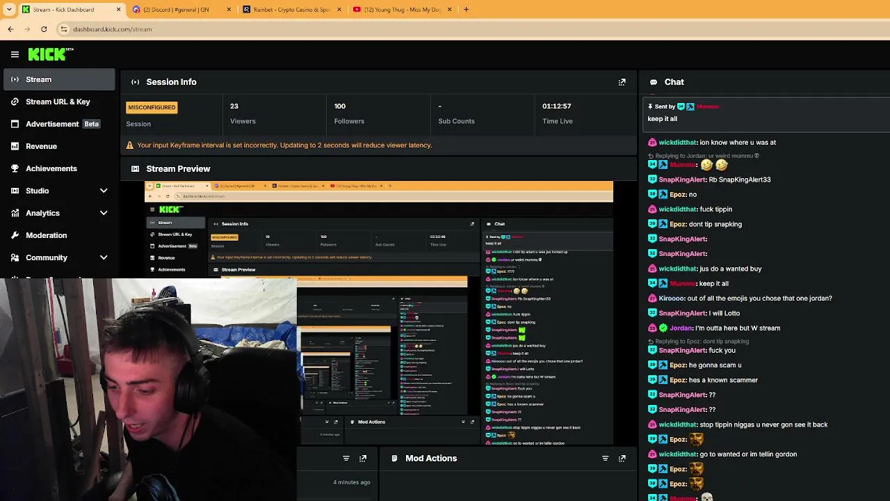Click the MISCONFIGURED session badge

click(x=152, y=107)
